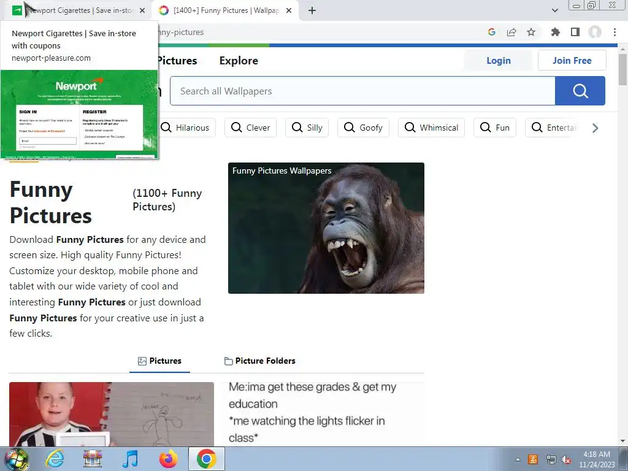Focus the Search all Wallpapers field

click(x=362, y=91)
